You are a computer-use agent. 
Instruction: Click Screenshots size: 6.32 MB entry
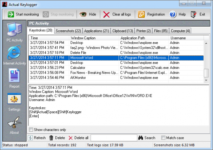(x=174, y=145)
